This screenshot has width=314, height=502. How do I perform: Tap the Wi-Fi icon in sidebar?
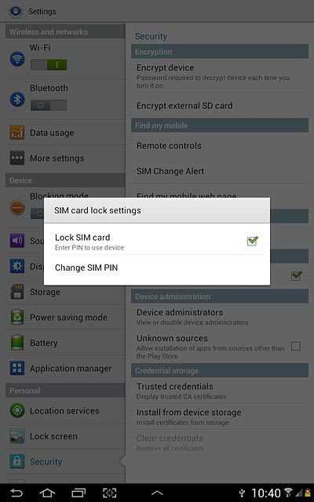coord(17,59)
